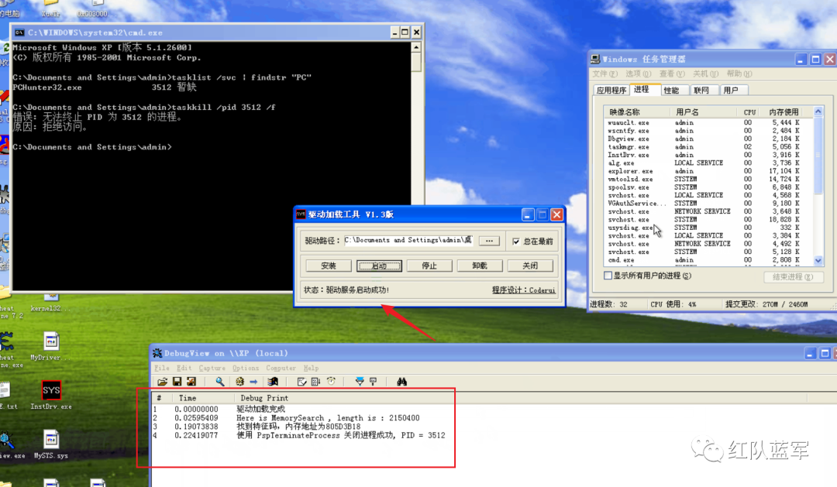Switch to the 联网 tab

[704, 90]
